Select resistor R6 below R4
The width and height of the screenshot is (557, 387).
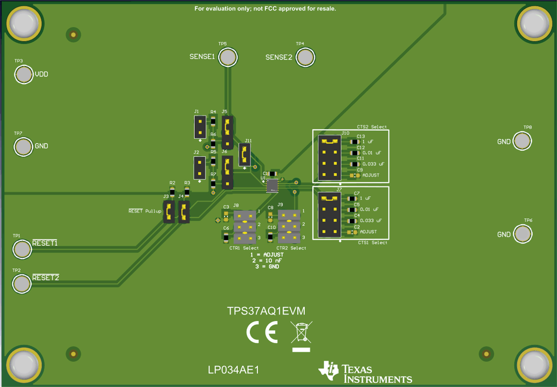point(213,144)
